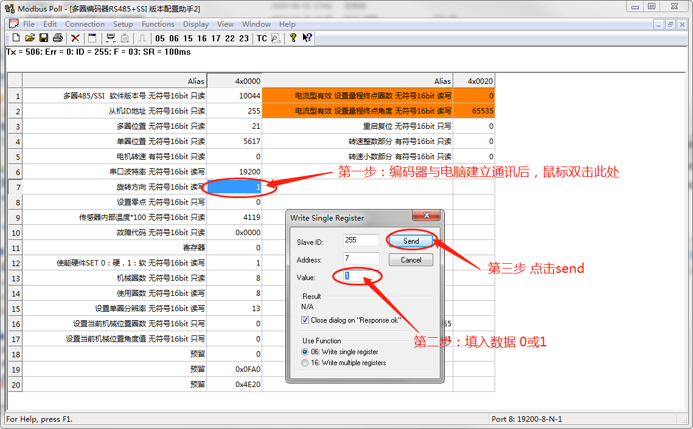Click the Connect toolbar icon

(111, 38)
